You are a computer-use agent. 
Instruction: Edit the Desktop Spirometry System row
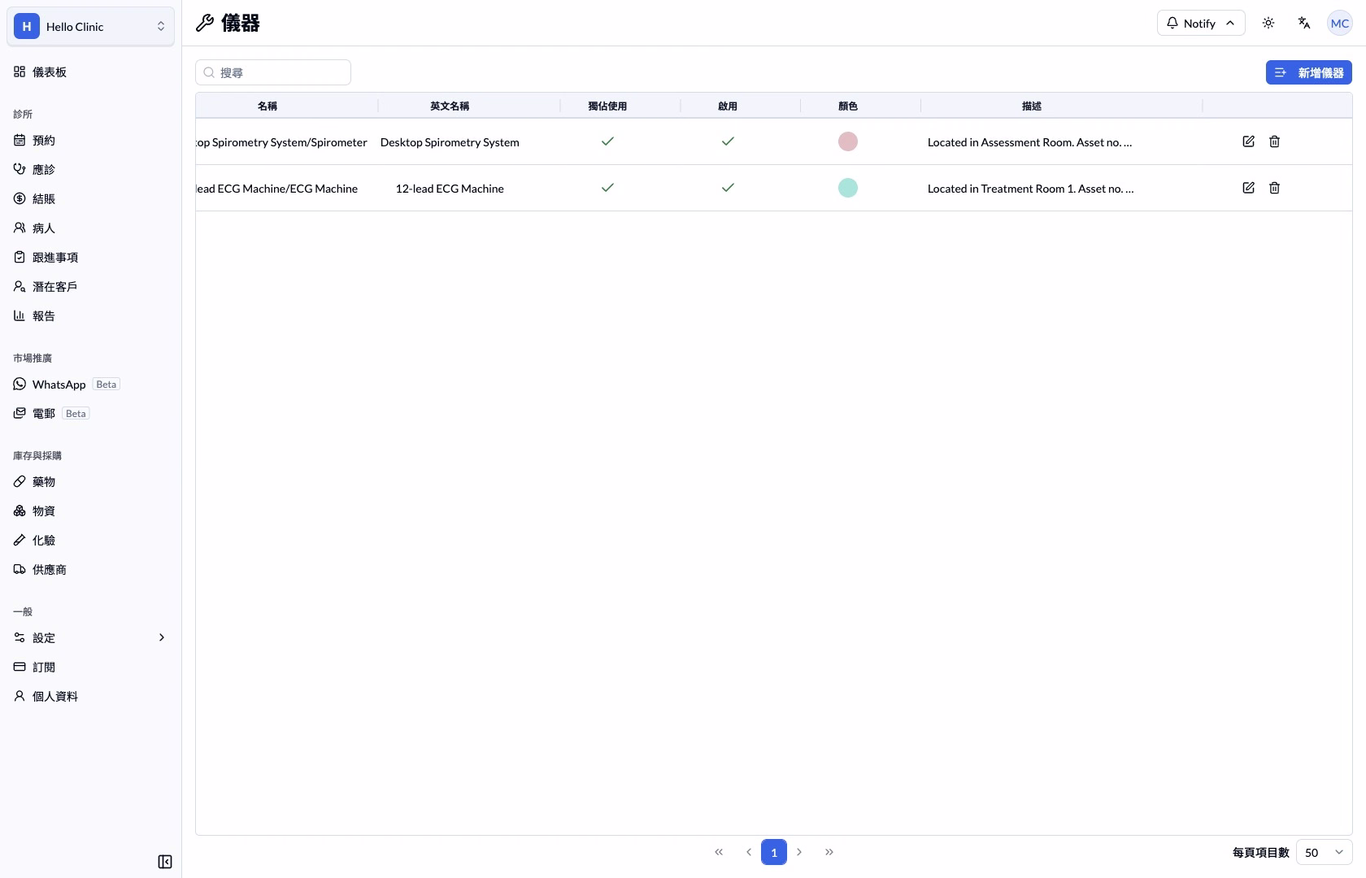1248,141
